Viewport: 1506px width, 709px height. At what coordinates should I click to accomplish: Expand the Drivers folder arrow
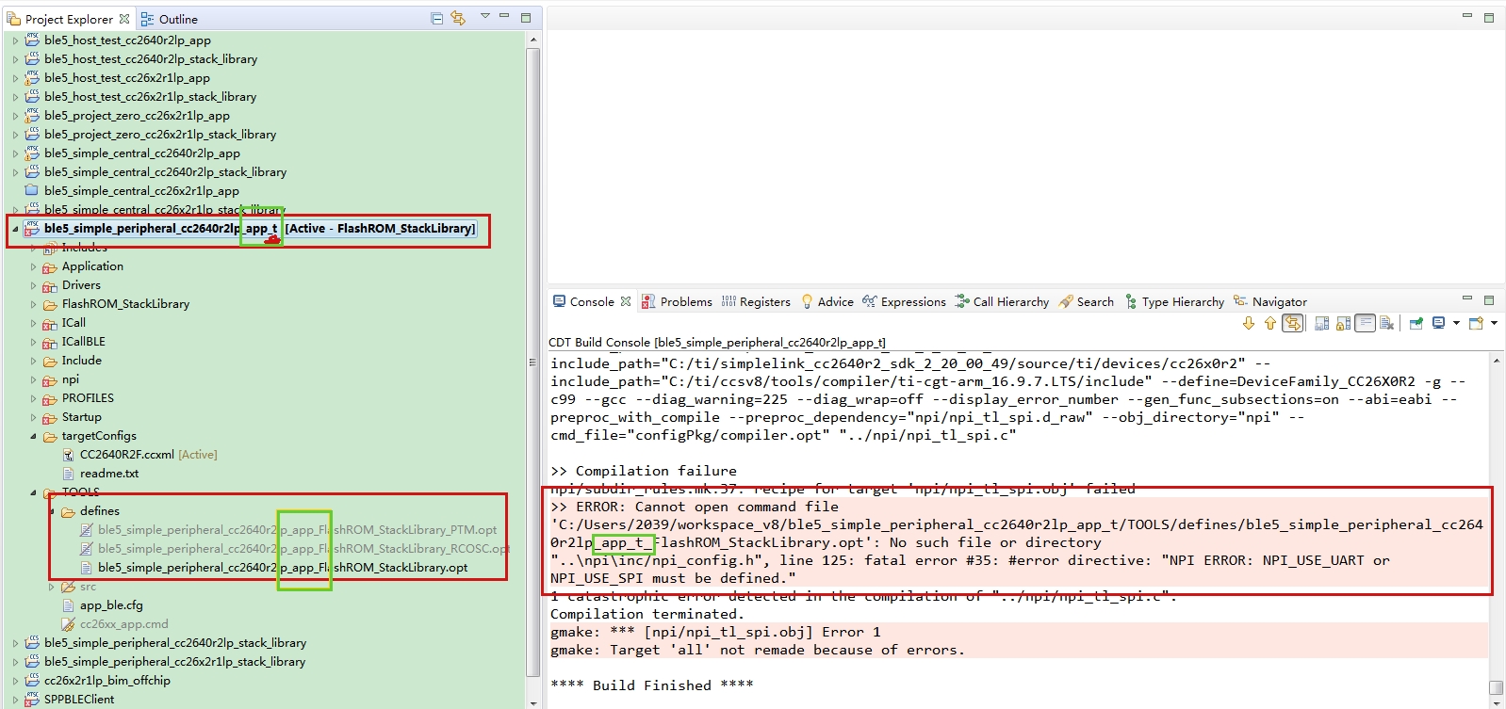[33, 285]
